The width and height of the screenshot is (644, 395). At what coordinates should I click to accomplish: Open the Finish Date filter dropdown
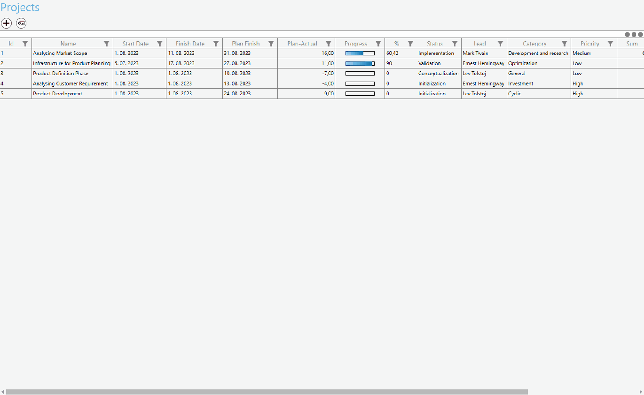pos(216,43)
